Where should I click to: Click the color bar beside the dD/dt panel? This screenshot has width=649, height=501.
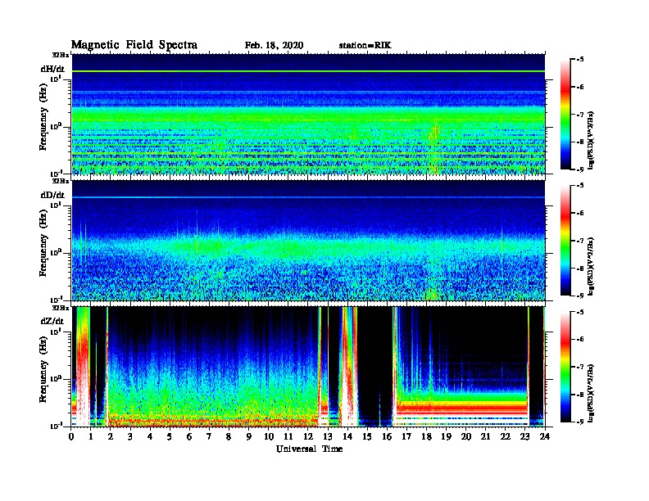coord(565,241)
